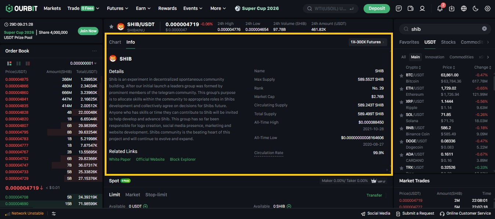Open the layout settings sliders icon
This screenshot has width=495, height=219.
54,213
